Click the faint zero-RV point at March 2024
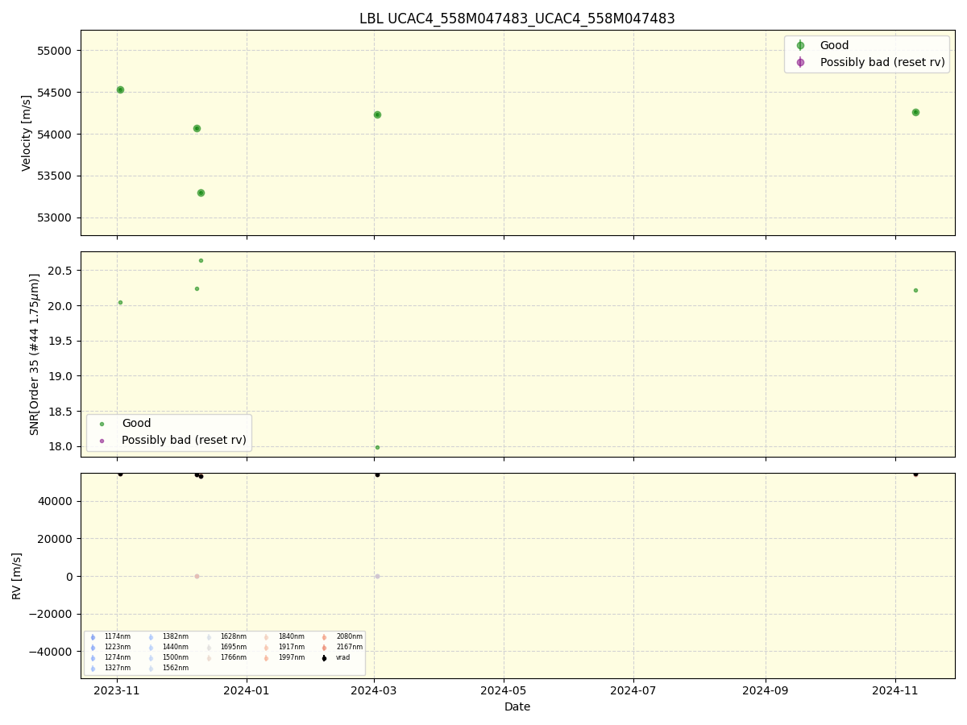This screenshot has height=725, width=967. pos(377,576)
